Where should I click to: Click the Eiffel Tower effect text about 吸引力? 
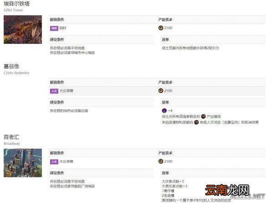pos(190,48)
